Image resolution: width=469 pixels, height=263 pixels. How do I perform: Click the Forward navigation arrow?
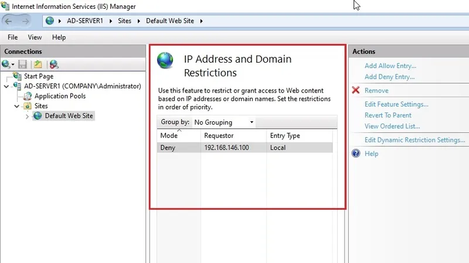[x=26, y=21]
